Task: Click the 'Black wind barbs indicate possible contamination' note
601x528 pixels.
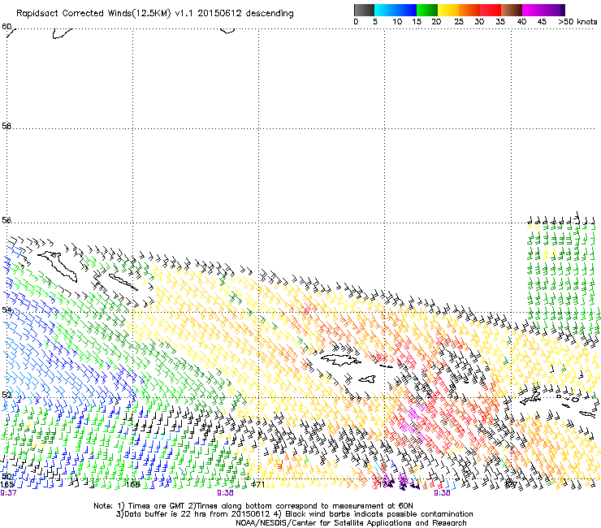Action: point(379,514)
